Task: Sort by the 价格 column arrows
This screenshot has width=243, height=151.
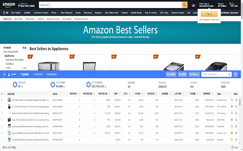Action: click(x=120, y=94)
